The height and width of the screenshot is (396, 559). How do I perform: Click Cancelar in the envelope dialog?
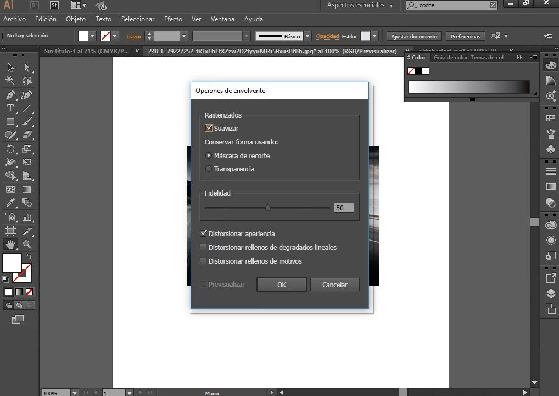click(335, 285)
